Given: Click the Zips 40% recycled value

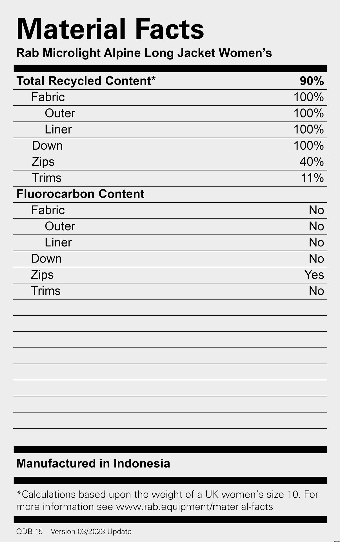Looking at the screenshot, I should pyautogui.click(x=312, y=162).
